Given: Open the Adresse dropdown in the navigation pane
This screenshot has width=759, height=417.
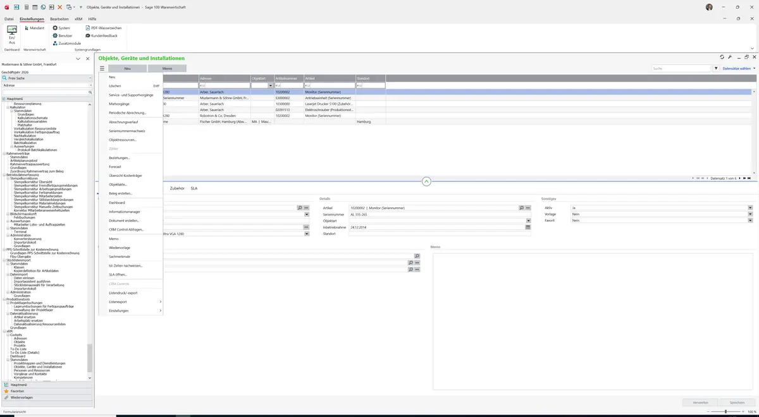Looking at the screenshot, I should pos(90,85).
